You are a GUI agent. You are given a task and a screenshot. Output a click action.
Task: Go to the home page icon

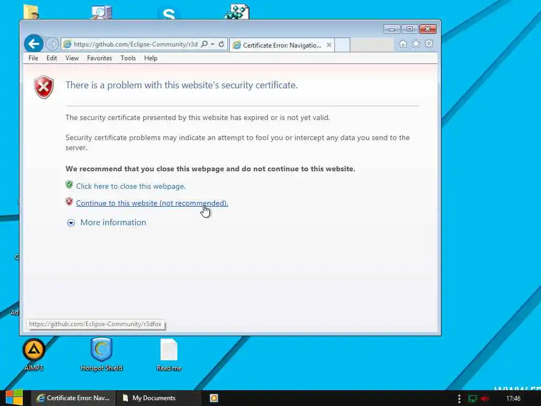tap(403, 44)
